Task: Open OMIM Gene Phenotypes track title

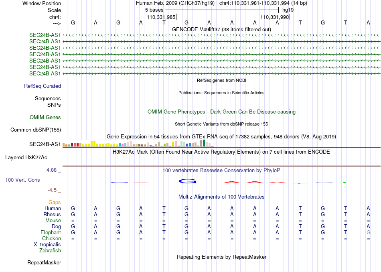Action: click(x=221, y=112)
